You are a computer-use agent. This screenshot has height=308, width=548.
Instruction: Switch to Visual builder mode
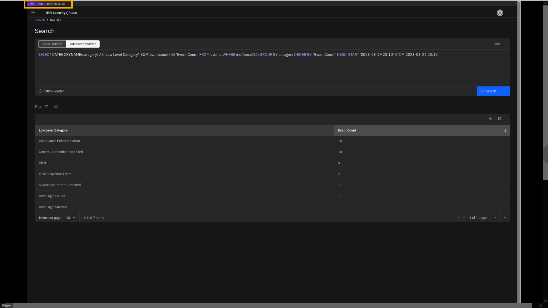click(52, 44)
